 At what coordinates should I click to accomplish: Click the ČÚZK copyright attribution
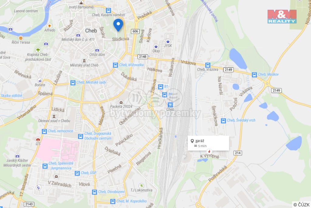click(302, 205)
